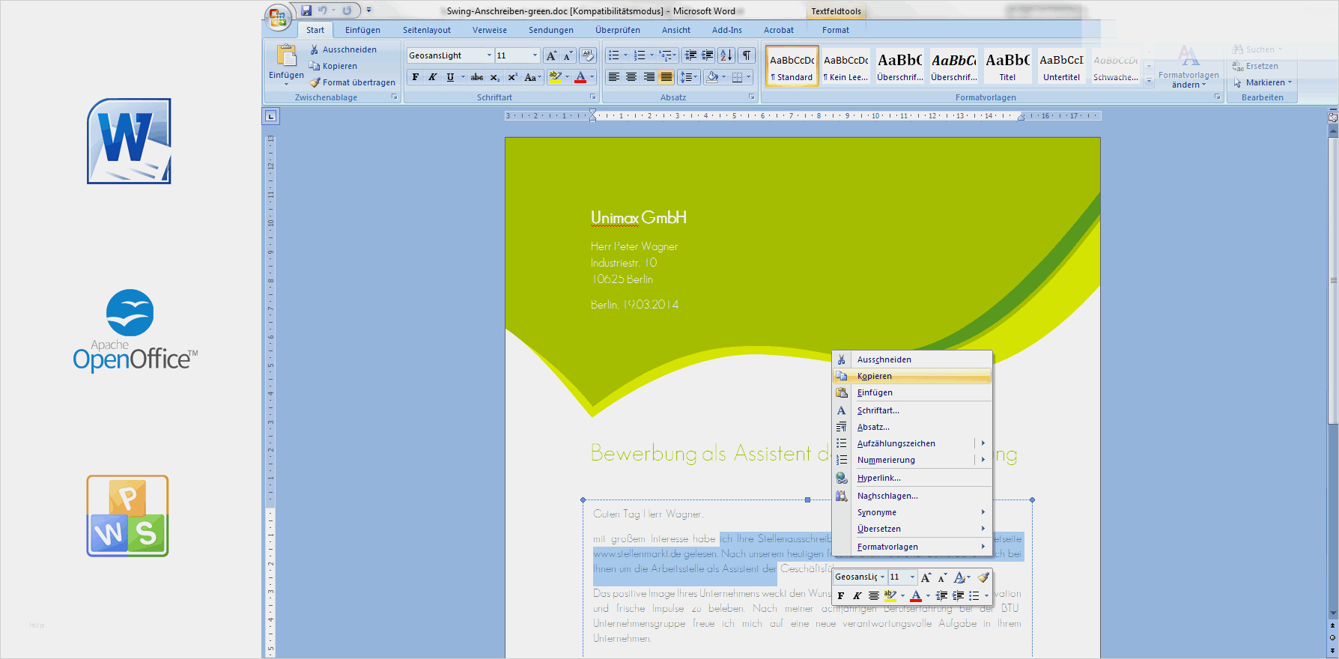Toggle paragraph marks (¶) display
The image size is (1339, 659).
747,55
